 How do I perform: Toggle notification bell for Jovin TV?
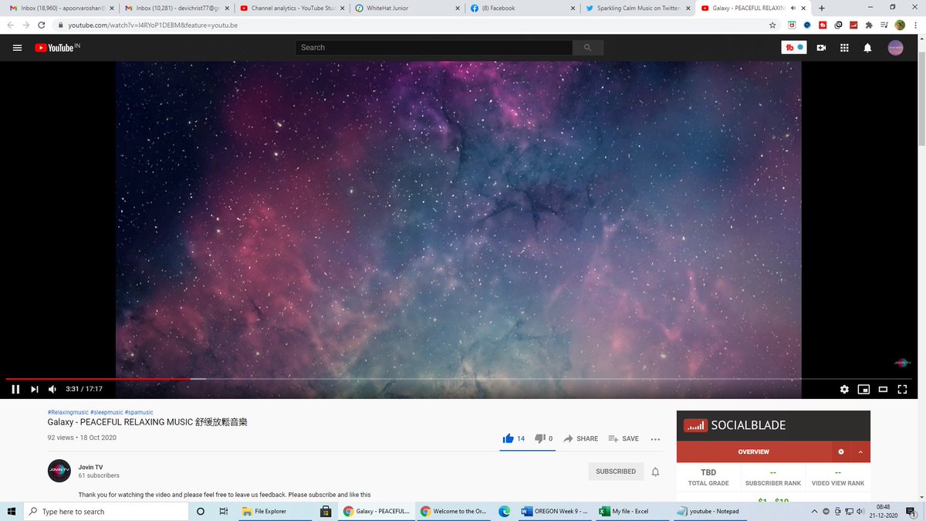click(x=655, y=472)
